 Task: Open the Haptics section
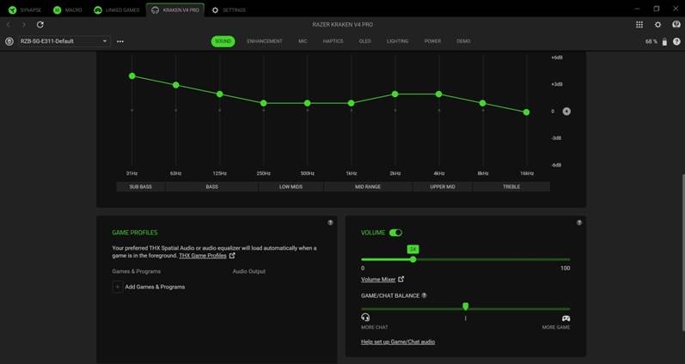click(x=333, y=41)
